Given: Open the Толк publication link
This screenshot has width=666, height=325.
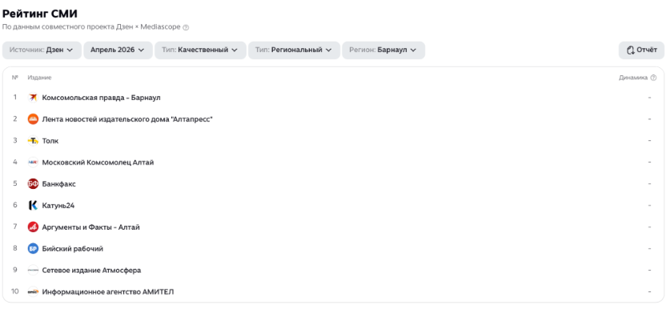Looking at the screenshot, I should [x=50, y=141].
